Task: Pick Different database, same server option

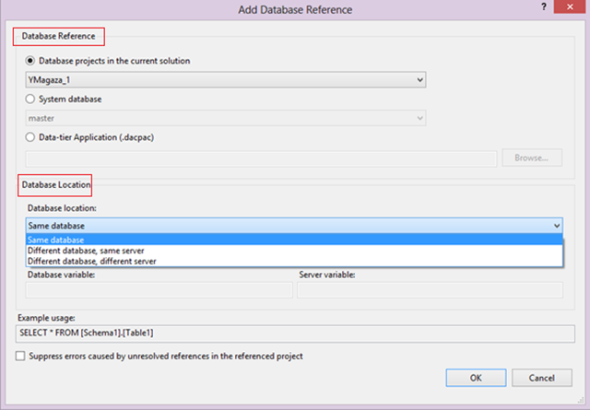Action: [294, 251]
